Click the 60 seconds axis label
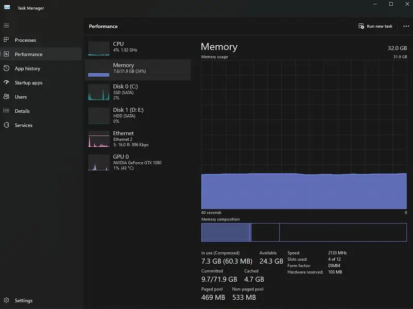This screenshot has width=413, height=309. [211, 213]
